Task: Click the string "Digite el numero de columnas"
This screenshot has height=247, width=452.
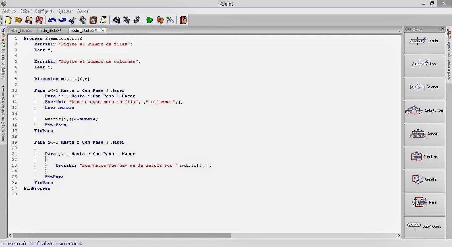Action: [98, 62]
